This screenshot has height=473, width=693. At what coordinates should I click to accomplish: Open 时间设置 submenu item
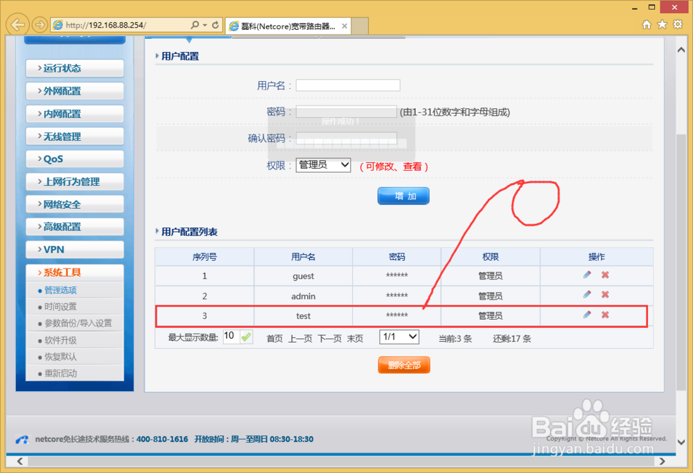tap(60, 307)
